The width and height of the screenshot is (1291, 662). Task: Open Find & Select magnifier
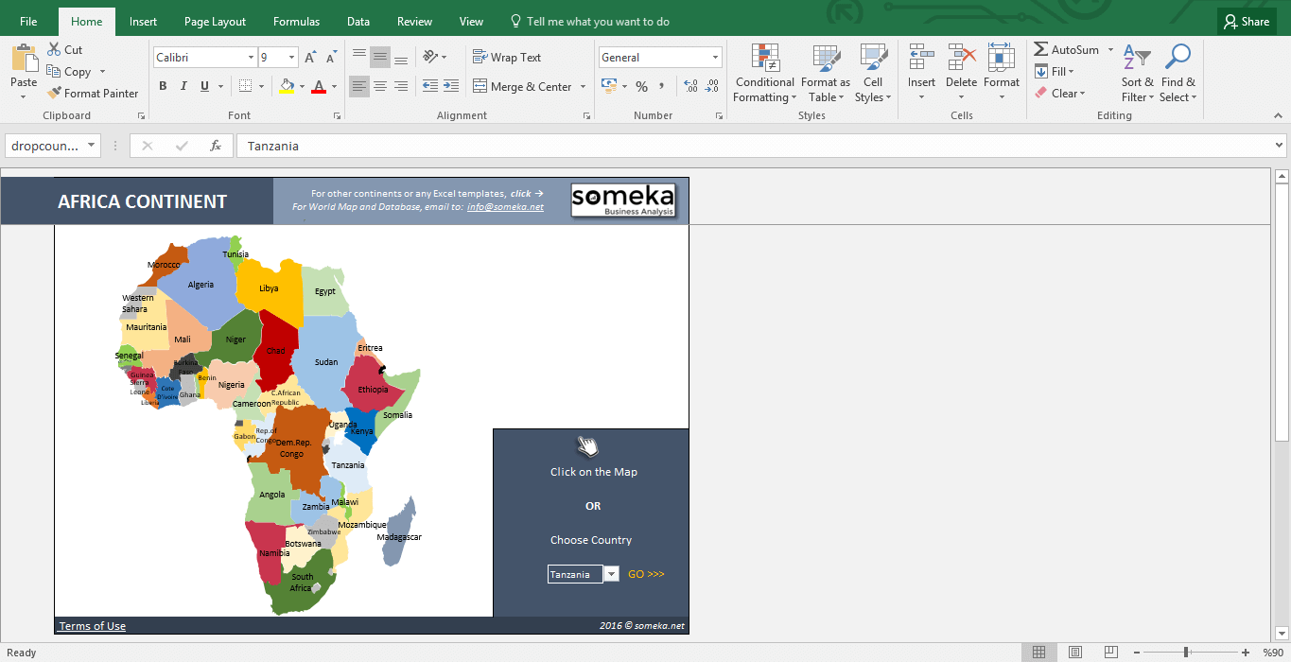1178,74
